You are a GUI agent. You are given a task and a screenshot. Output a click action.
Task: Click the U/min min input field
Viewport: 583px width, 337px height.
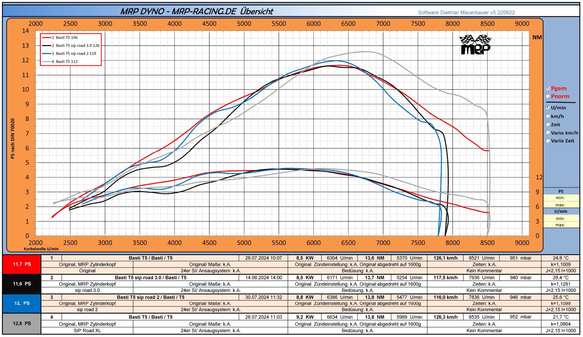point(561,218)
